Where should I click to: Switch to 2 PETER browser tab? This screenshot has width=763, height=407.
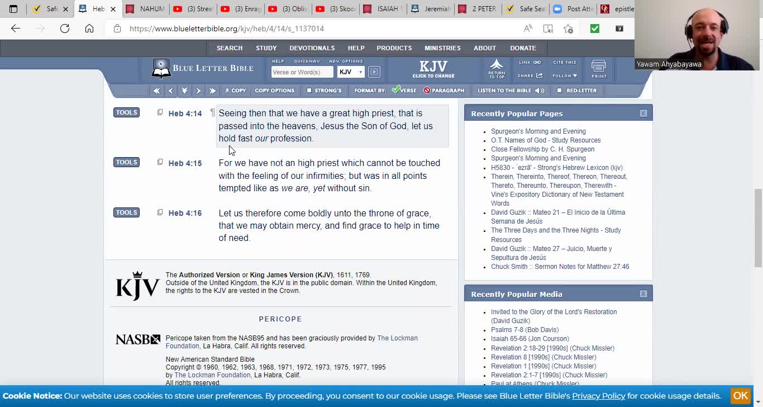[x=478, y=9]
